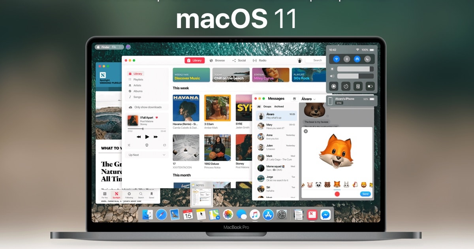474x249 pixels.
Task: Launch the App Store from the dock
Action: pos(268,215)
